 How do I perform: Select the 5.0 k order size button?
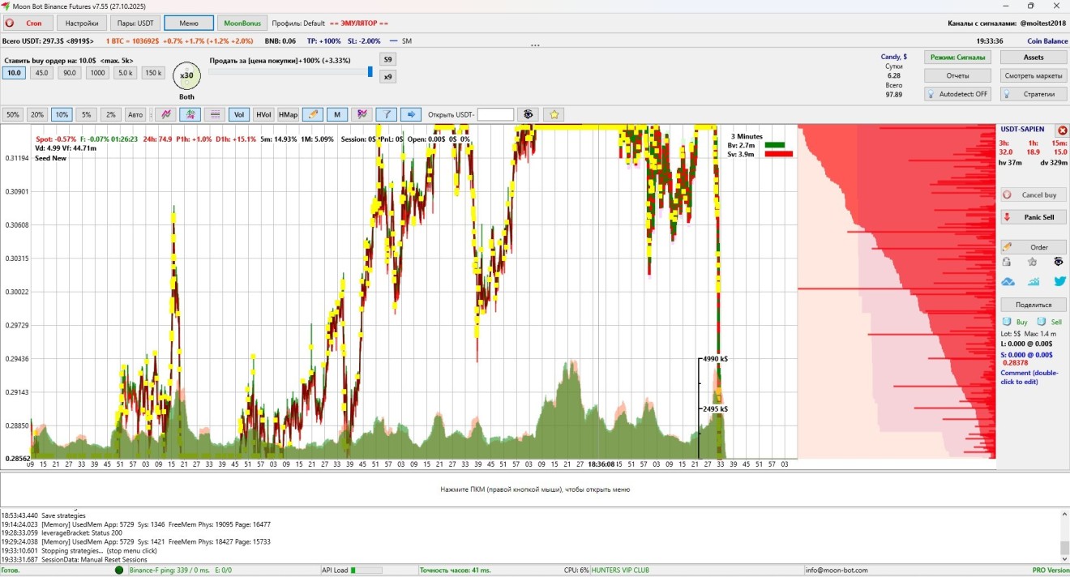click(125, 73)
